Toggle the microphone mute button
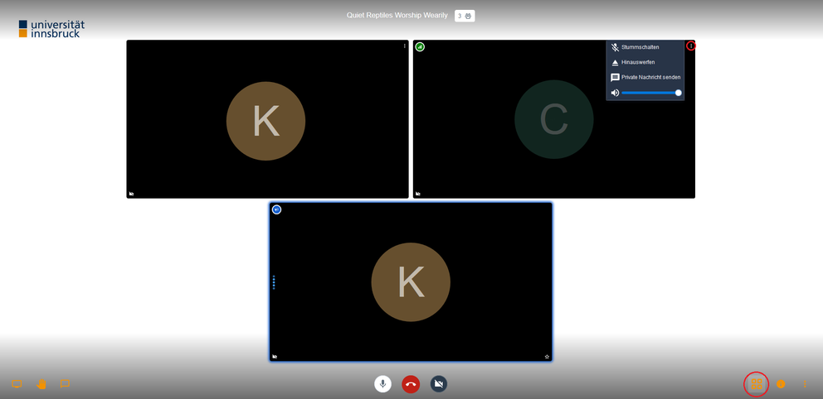The image size is (823, 399). [x=382, y=384]
